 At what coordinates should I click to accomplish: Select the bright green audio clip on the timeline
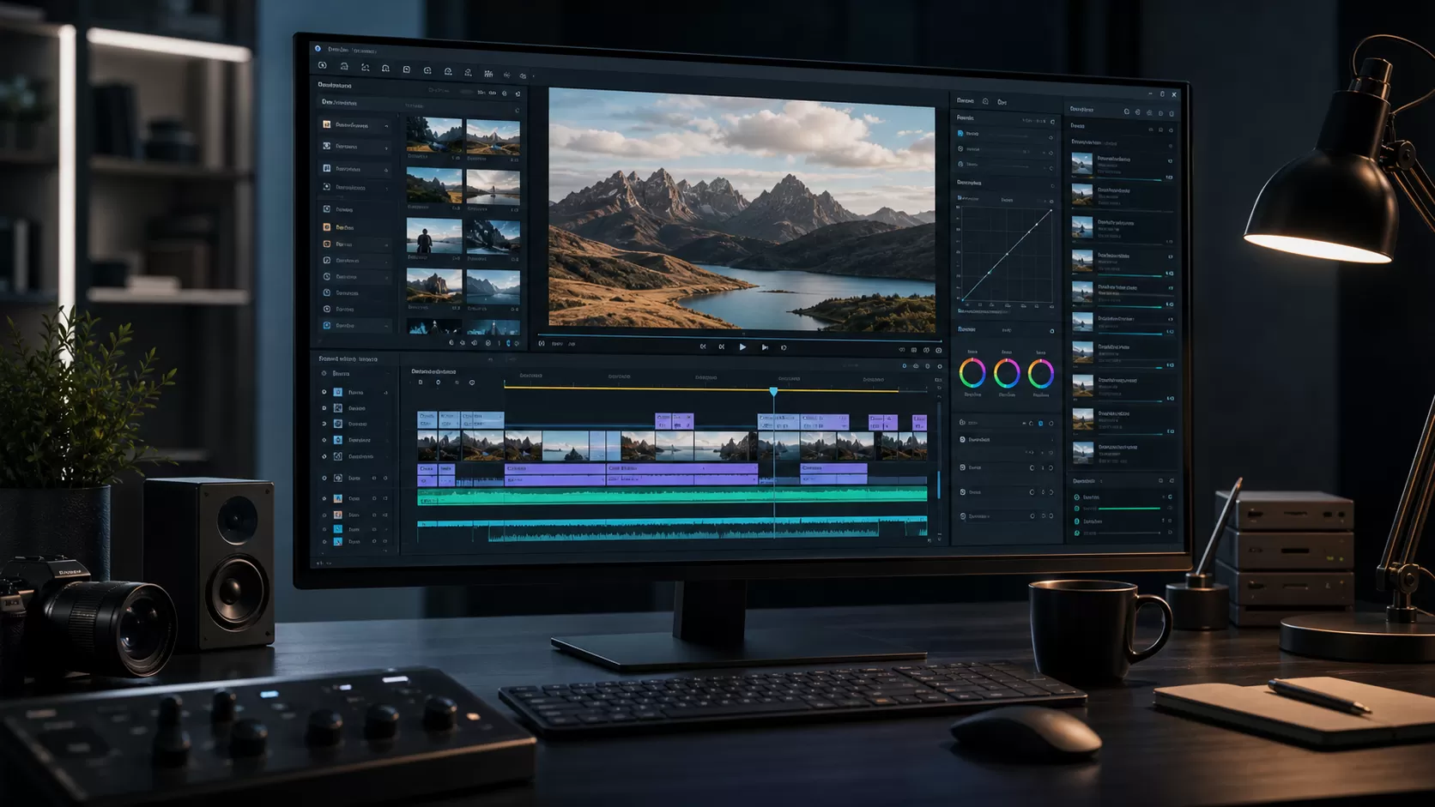tap(672, 495)
